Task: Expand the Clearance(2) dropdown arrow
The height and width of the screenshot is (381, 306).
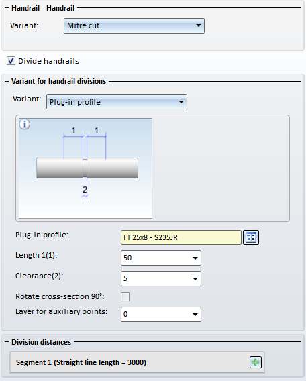Action: coord(195,278)
